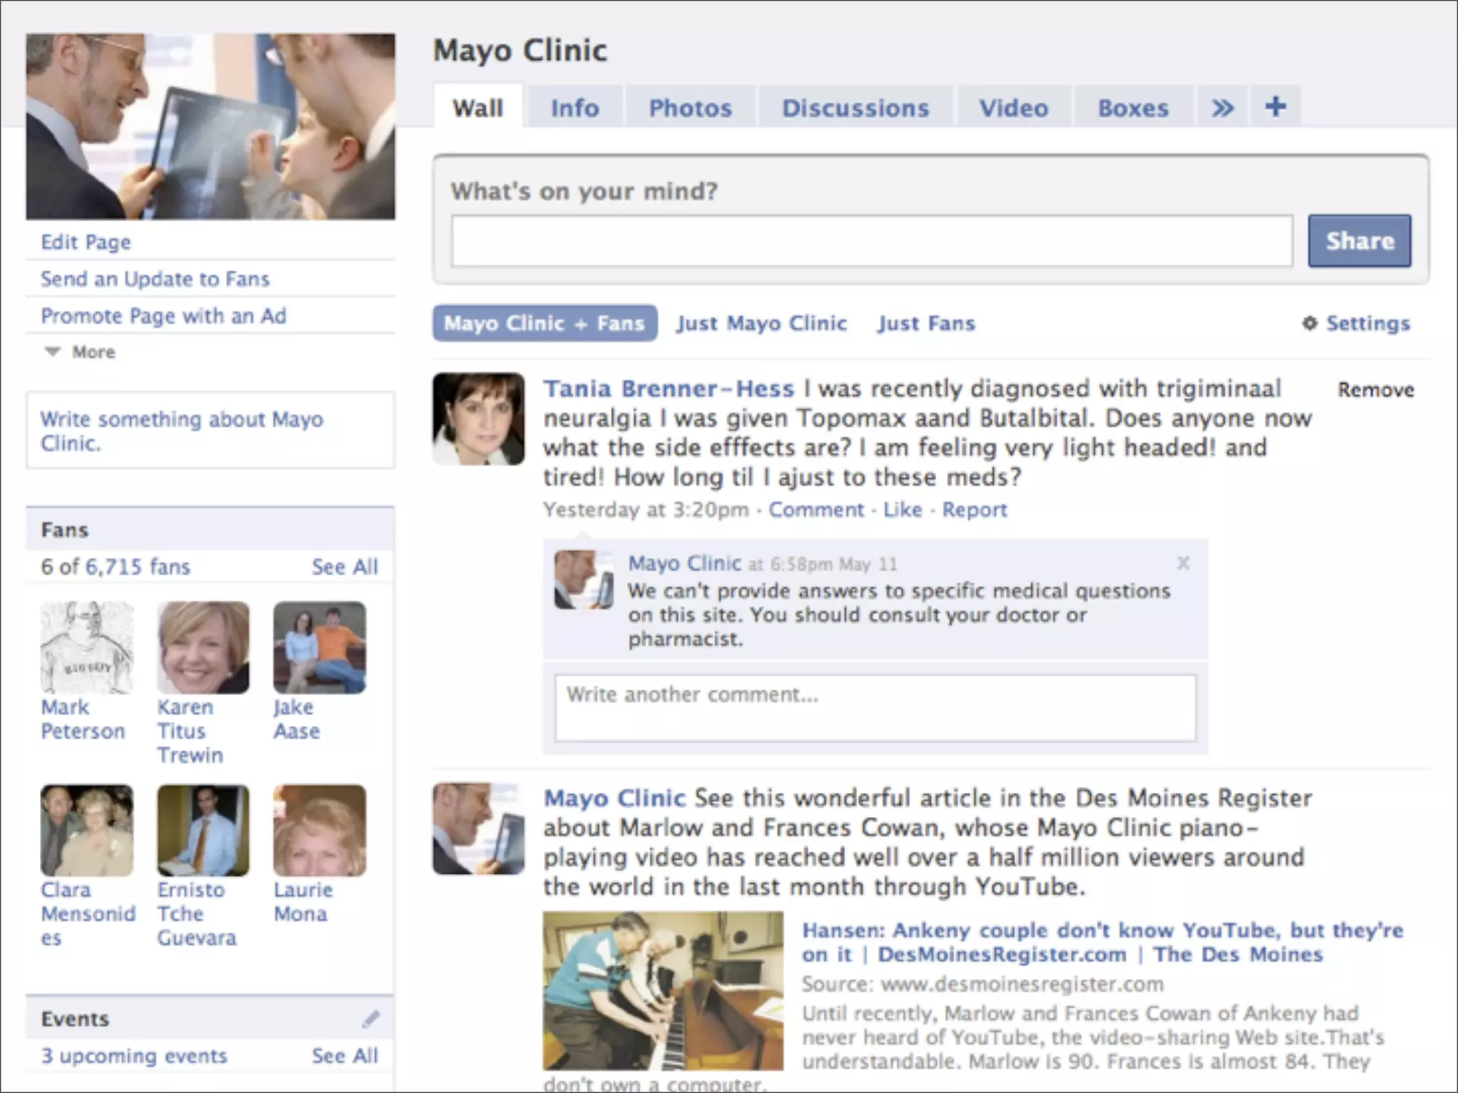
Task: Open the Settings link
Action: 1368,323
